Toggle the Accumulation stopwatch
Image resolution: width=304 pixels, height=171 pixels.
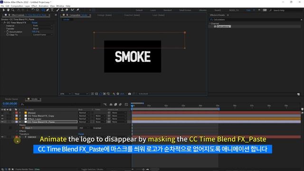(8, 32)
